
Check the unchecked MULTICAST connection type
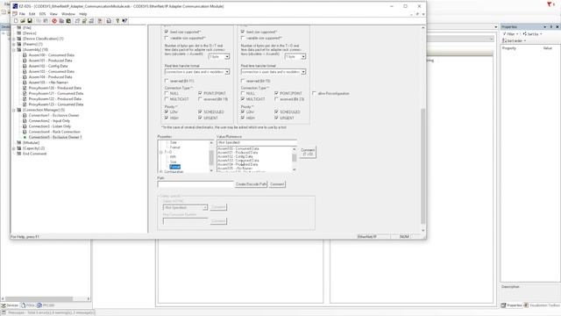tap(167, 99)
